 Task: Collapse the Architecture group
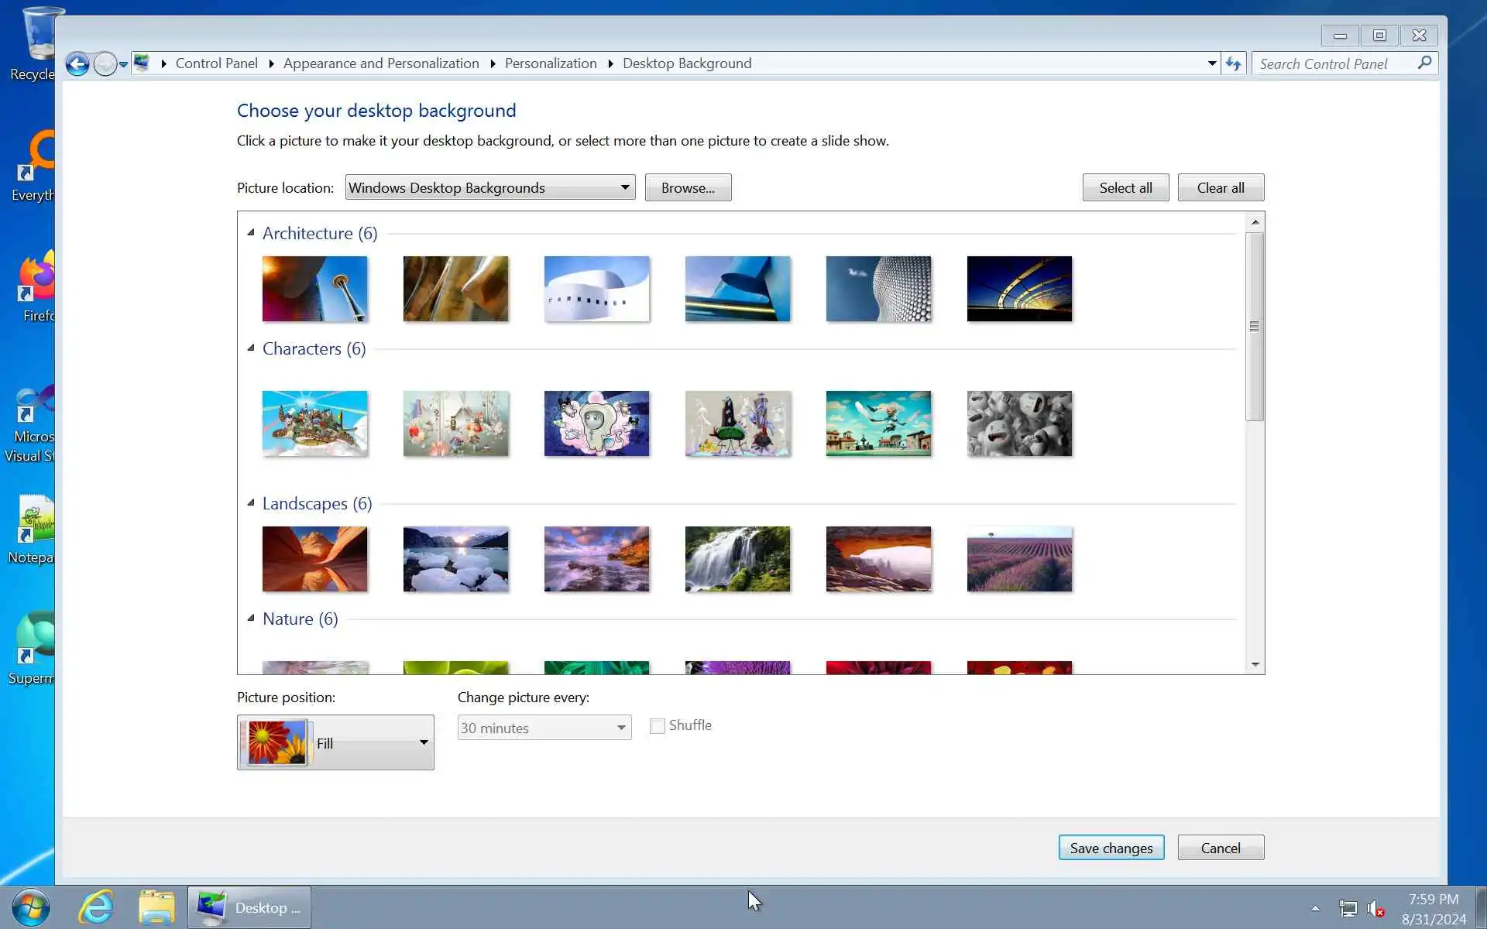click(251, 233)
